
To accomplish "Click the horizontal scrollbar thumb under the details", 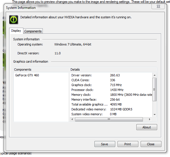I will coord(109,119).
